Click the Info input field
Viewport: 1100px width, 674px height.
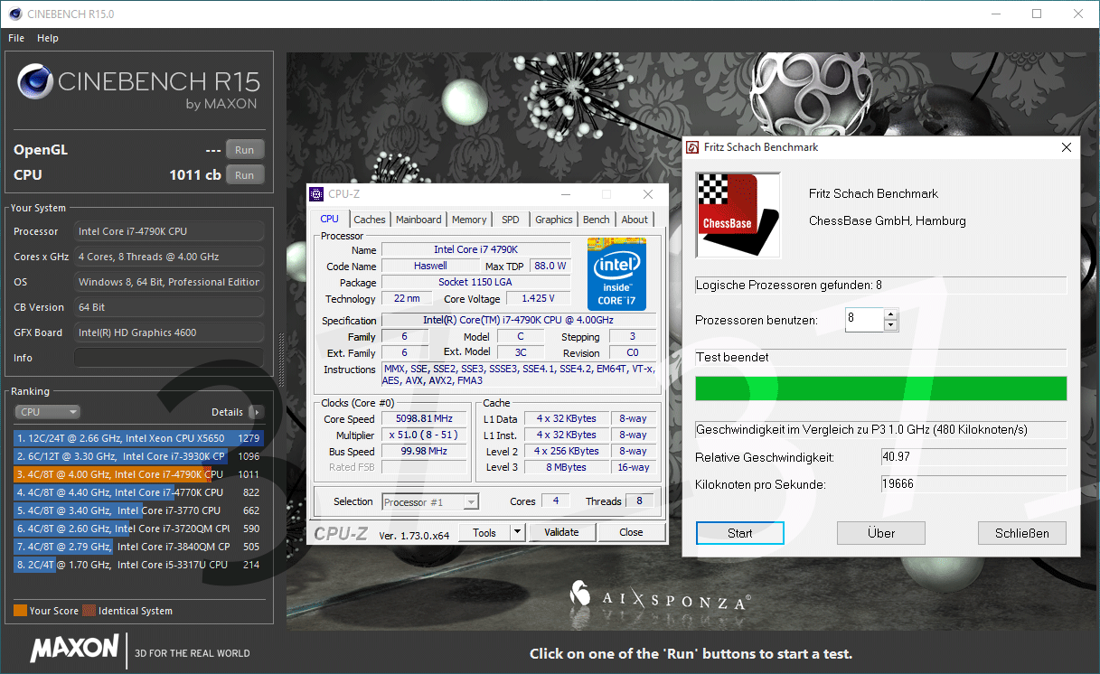click(169, 358)
